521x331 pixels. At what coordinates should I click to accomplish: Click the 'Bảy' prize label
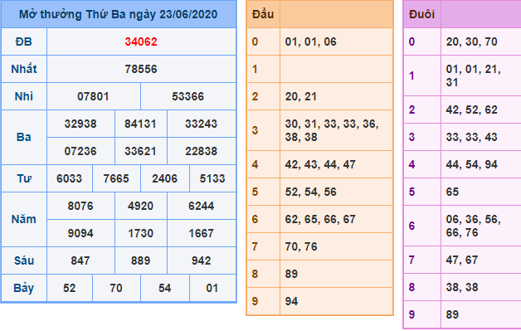[x=23, y=288]
